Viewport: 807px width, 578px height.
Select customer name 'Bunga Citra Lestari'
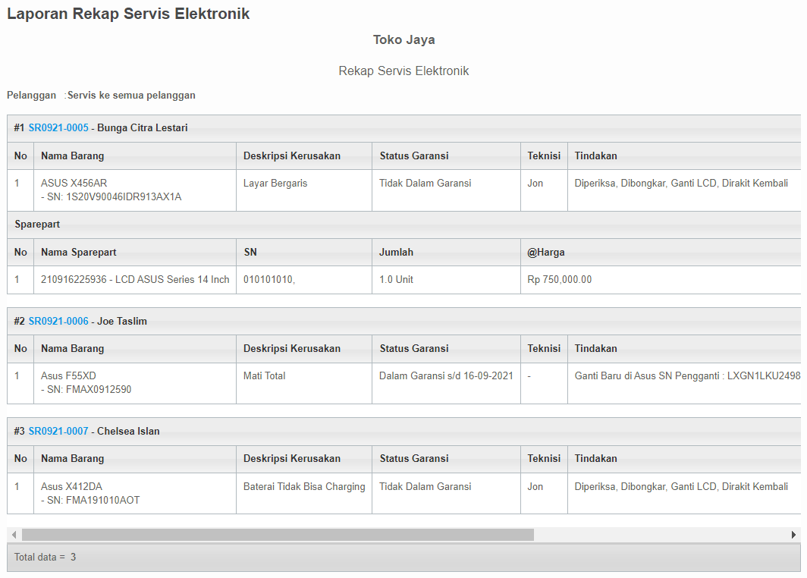pyautogui.click(x=143, y=127)
